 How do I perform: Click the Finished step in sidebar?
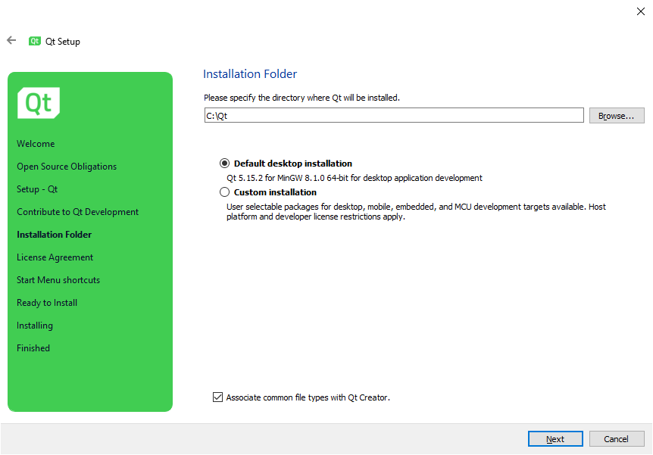click(33, 348)
